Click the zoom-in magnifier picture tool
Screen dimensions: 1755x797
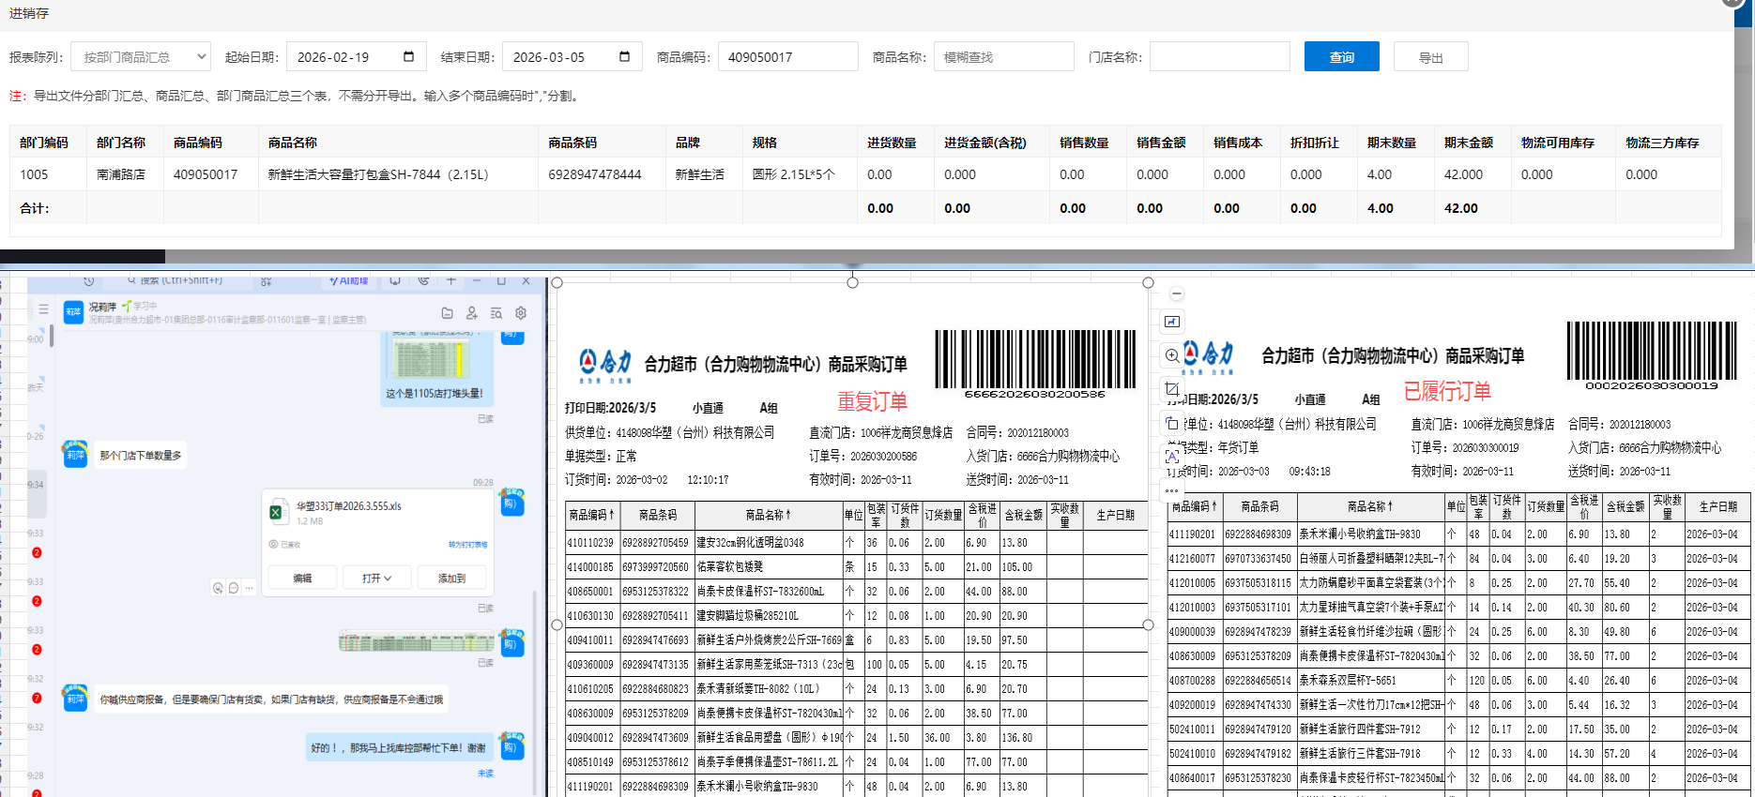(x=1172, y=355)
